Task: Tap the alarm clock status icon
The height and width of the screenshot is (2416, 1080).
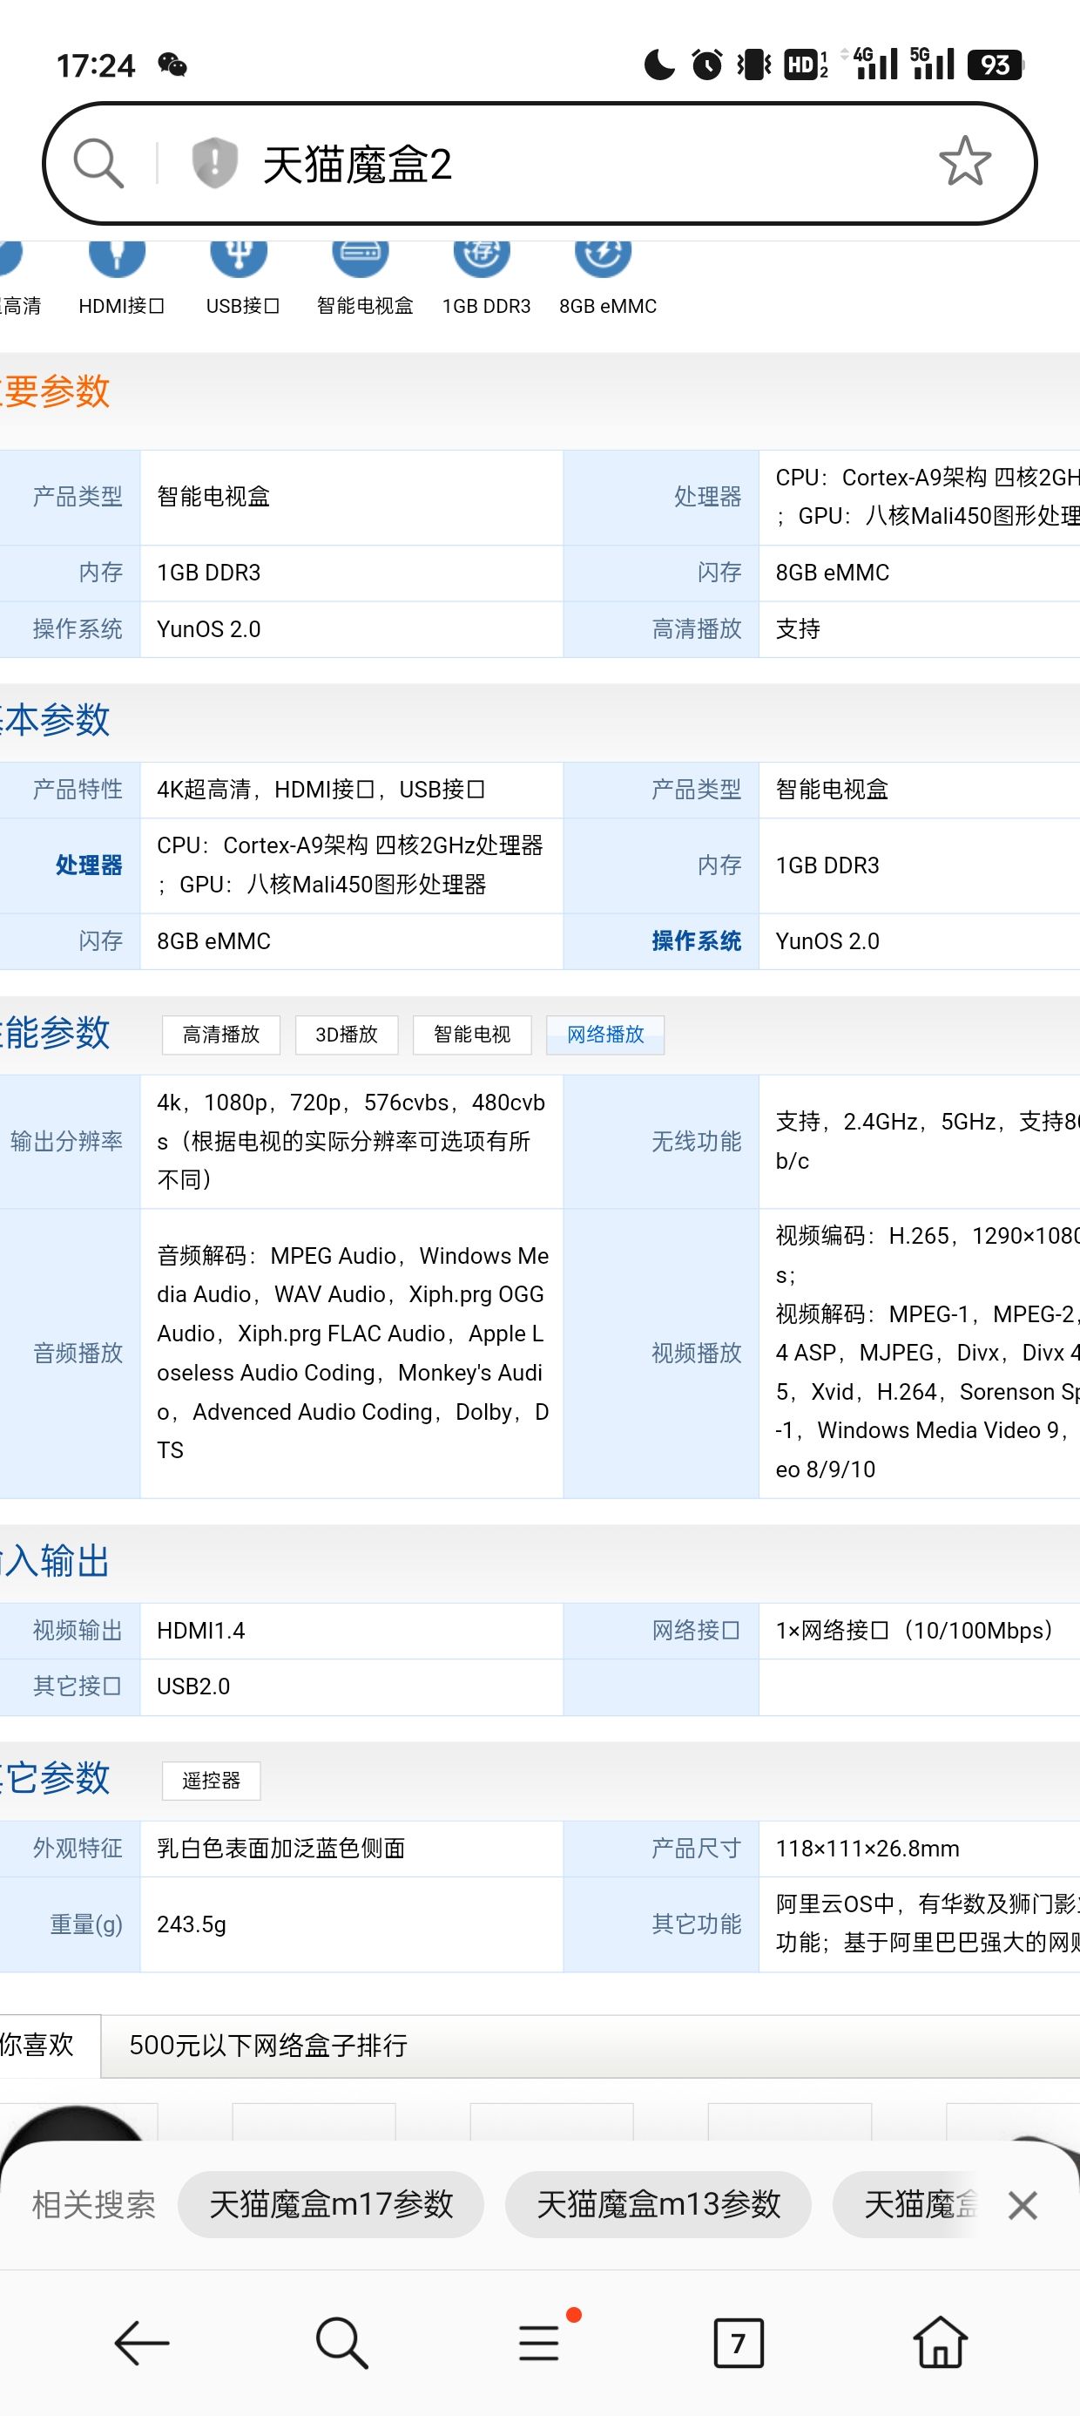Action: pos(707,64)
